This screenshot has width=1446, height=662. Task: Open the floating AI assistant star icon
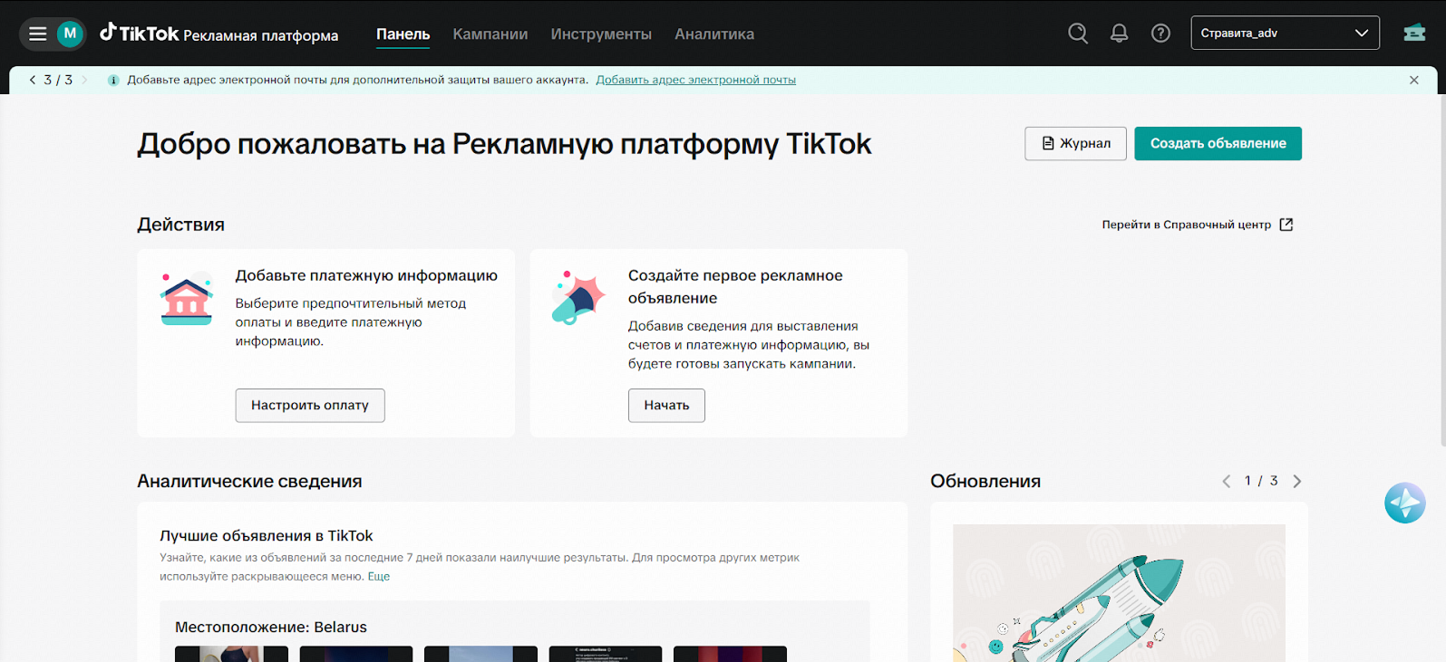pos(1404,503)
